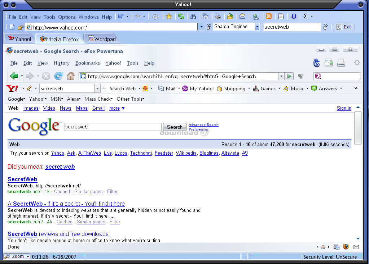Expand the Mass Check dropdown
369x264 pixels.
click(98, 99)
